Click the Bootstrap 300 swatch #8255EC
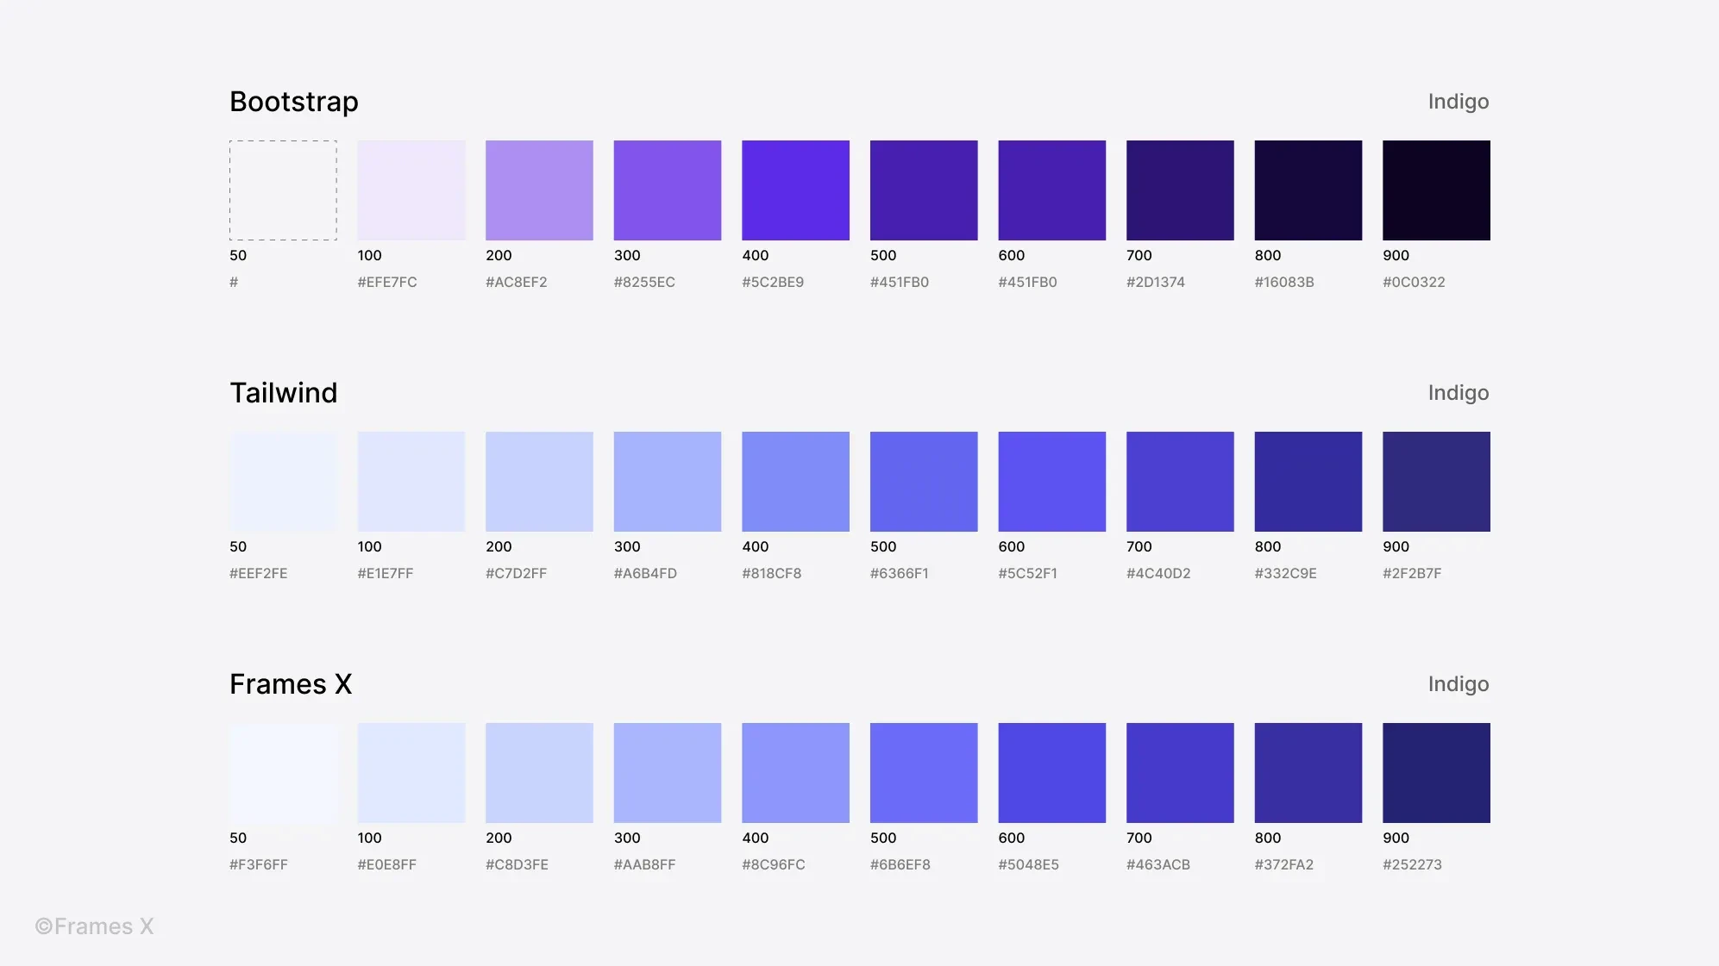 tap(668, 190)
